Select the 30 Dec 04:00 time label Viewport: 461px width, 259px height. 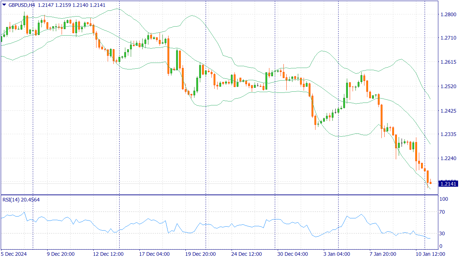pyautogui.click(x=293, y=254)
